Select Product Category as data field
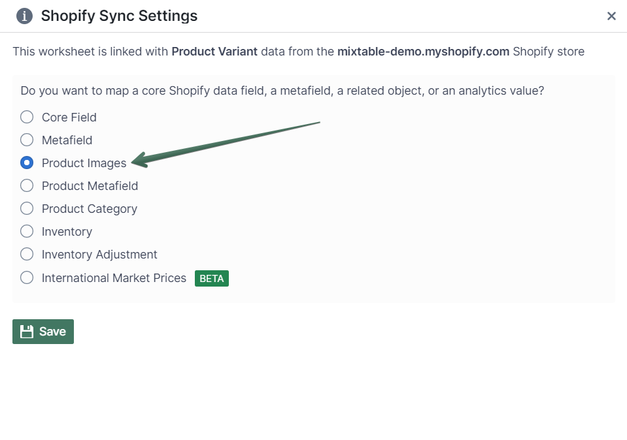The width and height of the screenshot is (627, 440). click(26, 208)
